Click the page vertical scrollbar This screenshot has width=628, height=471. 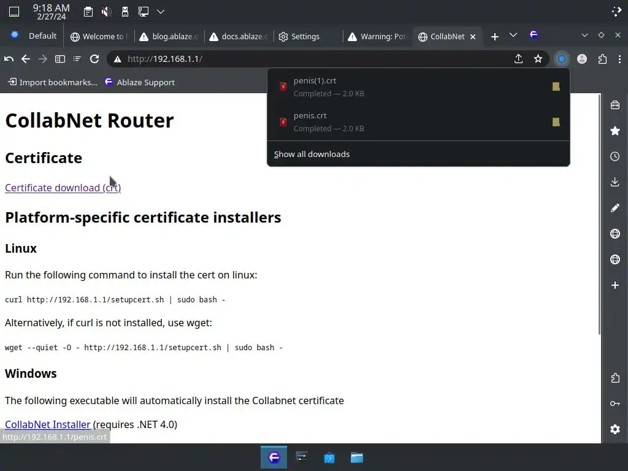(599, 214)
